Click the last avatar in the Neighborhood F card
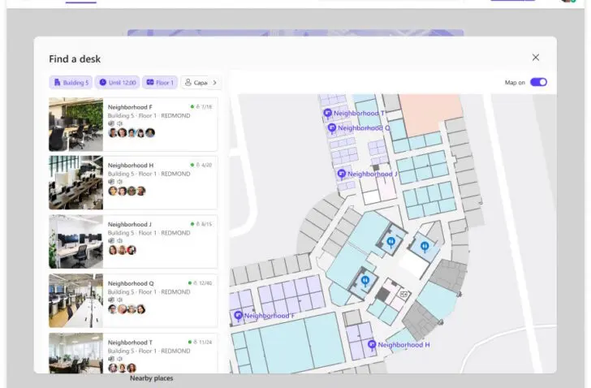Viewport: 591px width, 388px height. pyautogui.click(x=150, y=132)
